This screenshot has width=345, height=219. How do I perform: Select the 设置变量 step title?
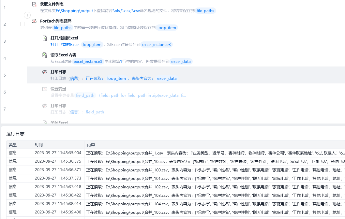coord(58,89)
